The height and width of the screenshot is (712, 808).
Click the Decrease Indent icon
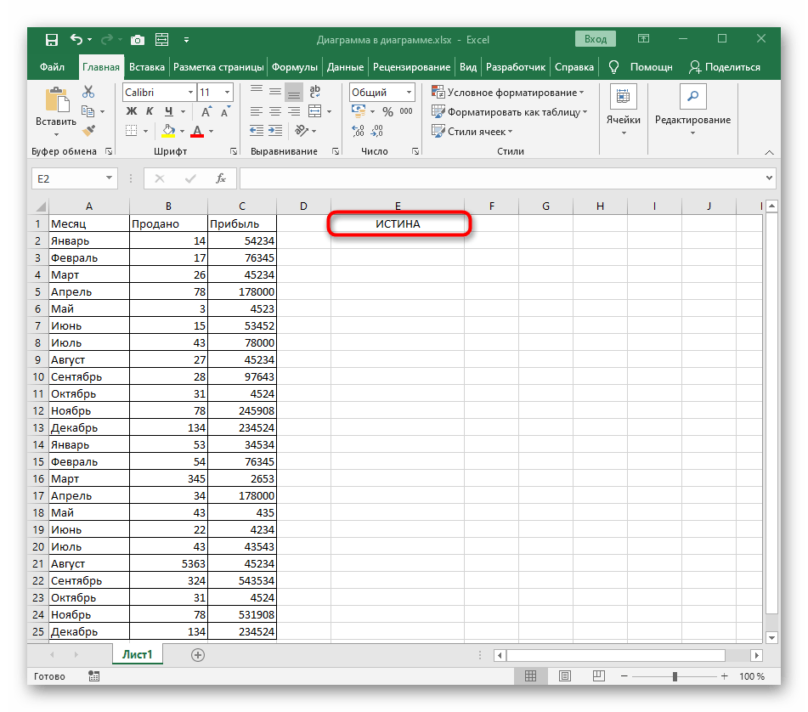256,131
